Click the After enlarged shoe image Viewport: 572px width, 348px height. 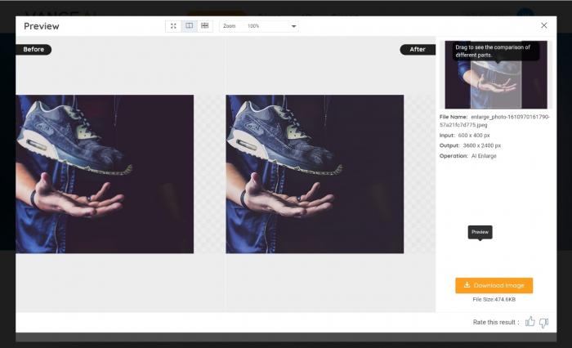click(x=315, y=174)
